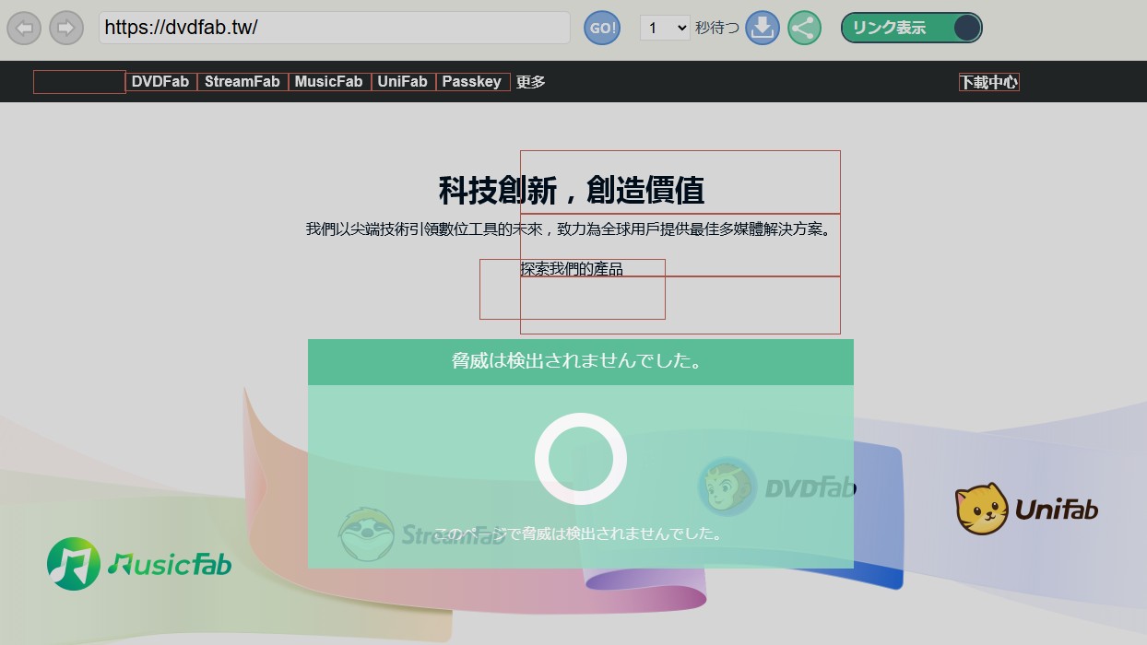
Task: Open the wait seconds dropdown
Action: coord(665,28)
